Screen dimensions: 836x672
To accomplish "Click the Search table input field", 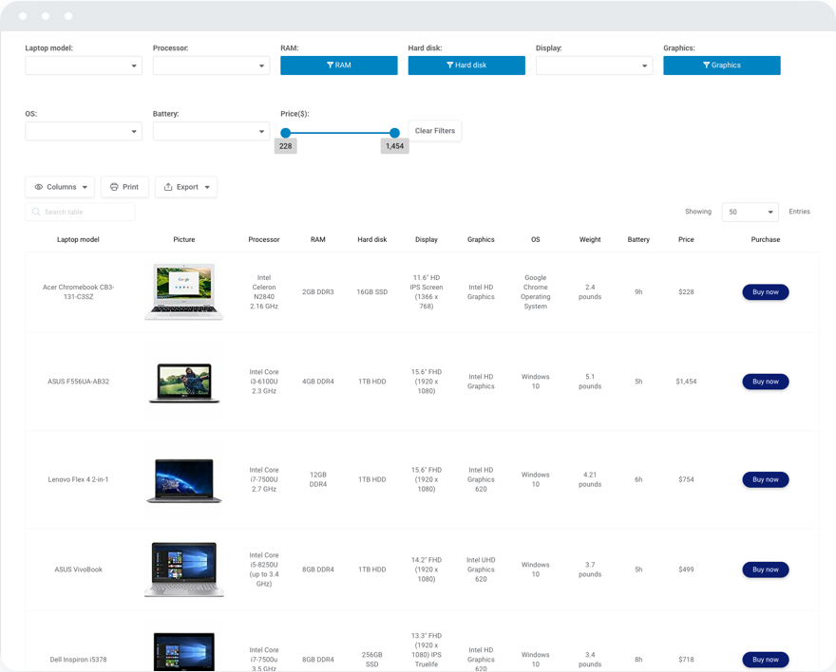I will (81, 212).
